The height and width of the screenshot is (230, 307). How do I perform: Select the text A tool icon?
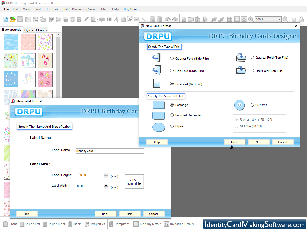pyautogui.click(x=116, y=19)
